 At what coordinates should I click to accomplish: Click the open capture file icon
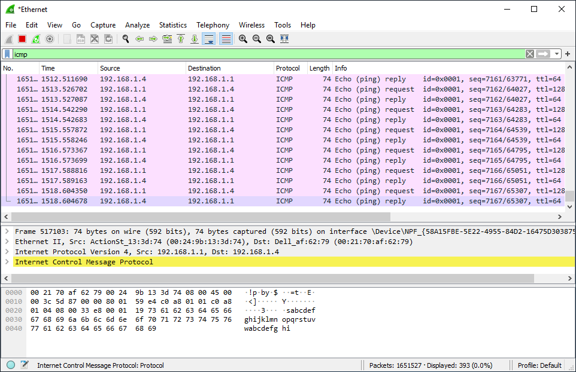point(67,39)
